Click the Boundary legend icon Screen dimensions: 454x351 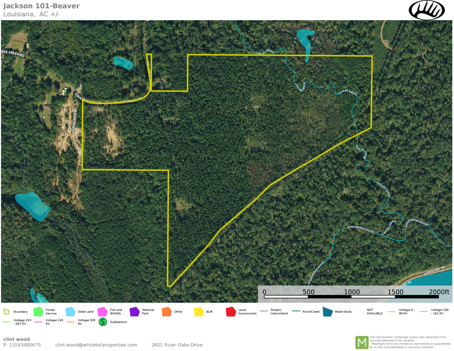pos(6,311)
